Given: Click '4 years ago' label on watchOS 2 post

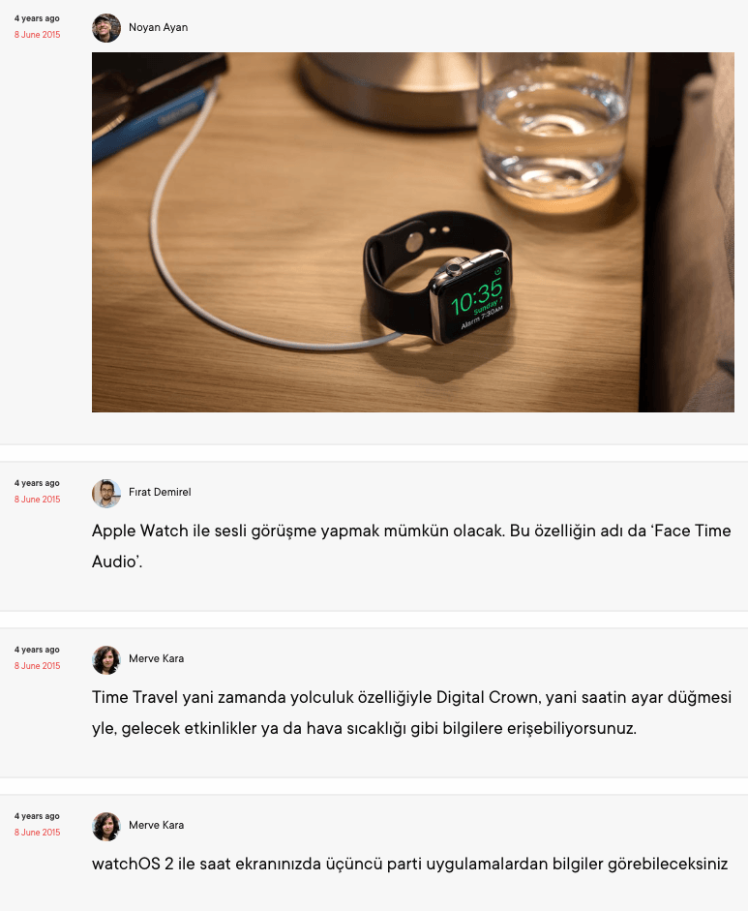Looking at the screenshot, I should [x=37, y=816].
